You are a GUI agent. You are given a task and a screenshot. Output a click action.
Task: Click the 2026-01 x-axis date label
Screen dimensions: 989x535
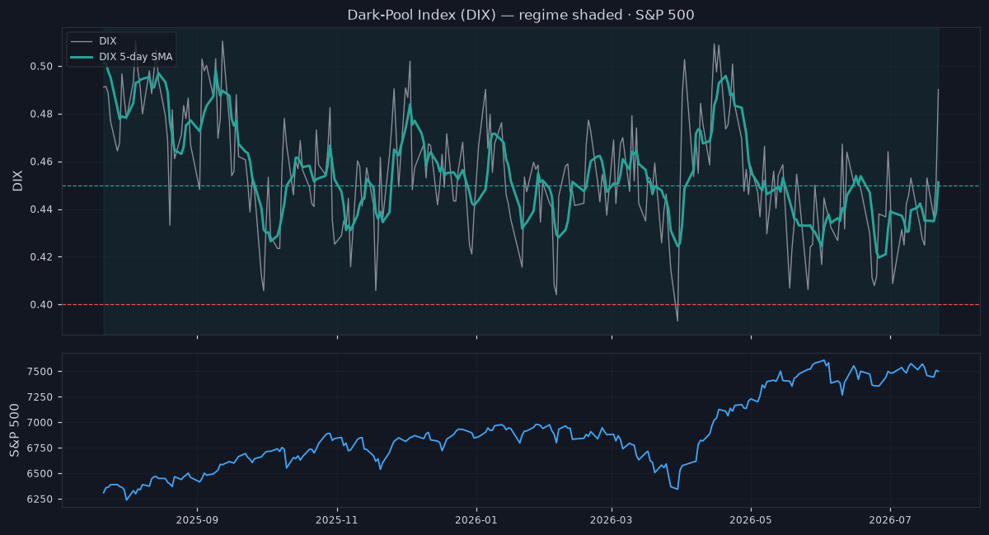(477, 520)
